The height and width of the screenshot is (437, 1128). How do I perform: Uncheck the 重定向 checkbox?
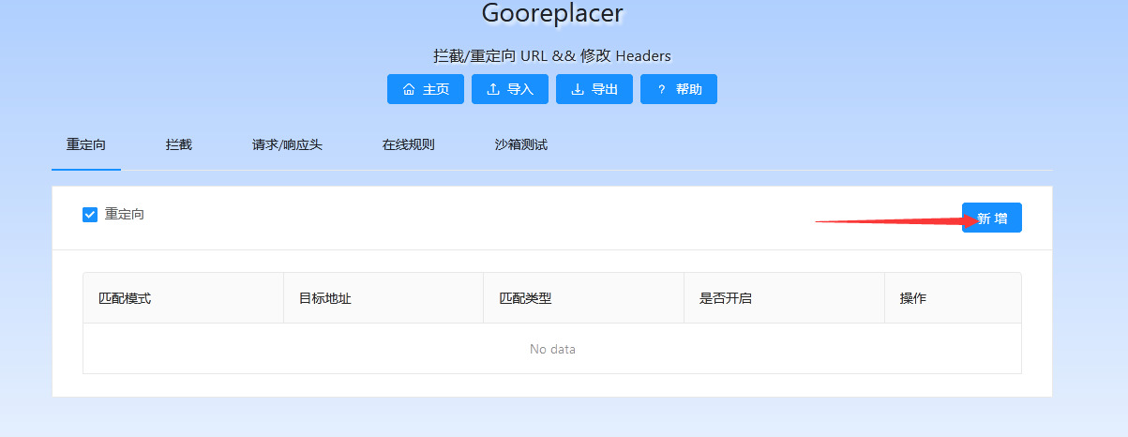pyautogui.click(x=90, y=215)
